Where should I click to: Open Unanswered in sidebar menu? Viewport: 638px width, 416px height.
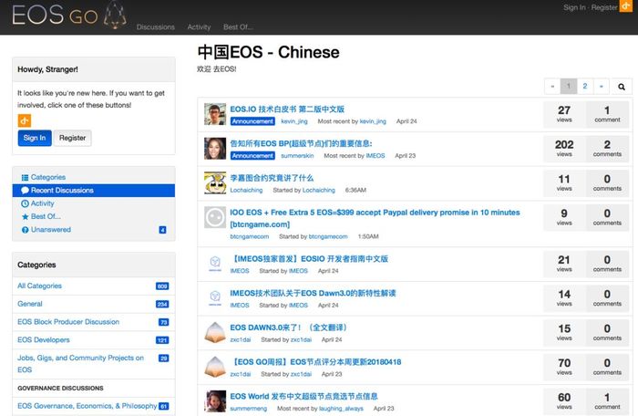(51, 229)
